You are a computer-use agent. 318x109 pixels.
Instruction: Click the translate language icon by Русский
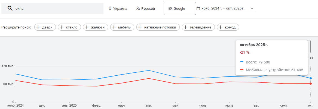[138, 8]
